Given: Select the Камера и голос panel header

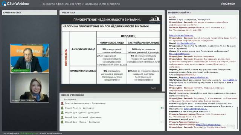Looking at the screenshot, I should tap(29, 12).
